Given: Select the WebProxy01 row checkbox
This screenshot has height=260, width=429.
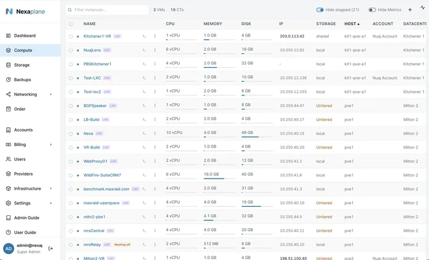Looking at the screenshot, I should [71, 162].
